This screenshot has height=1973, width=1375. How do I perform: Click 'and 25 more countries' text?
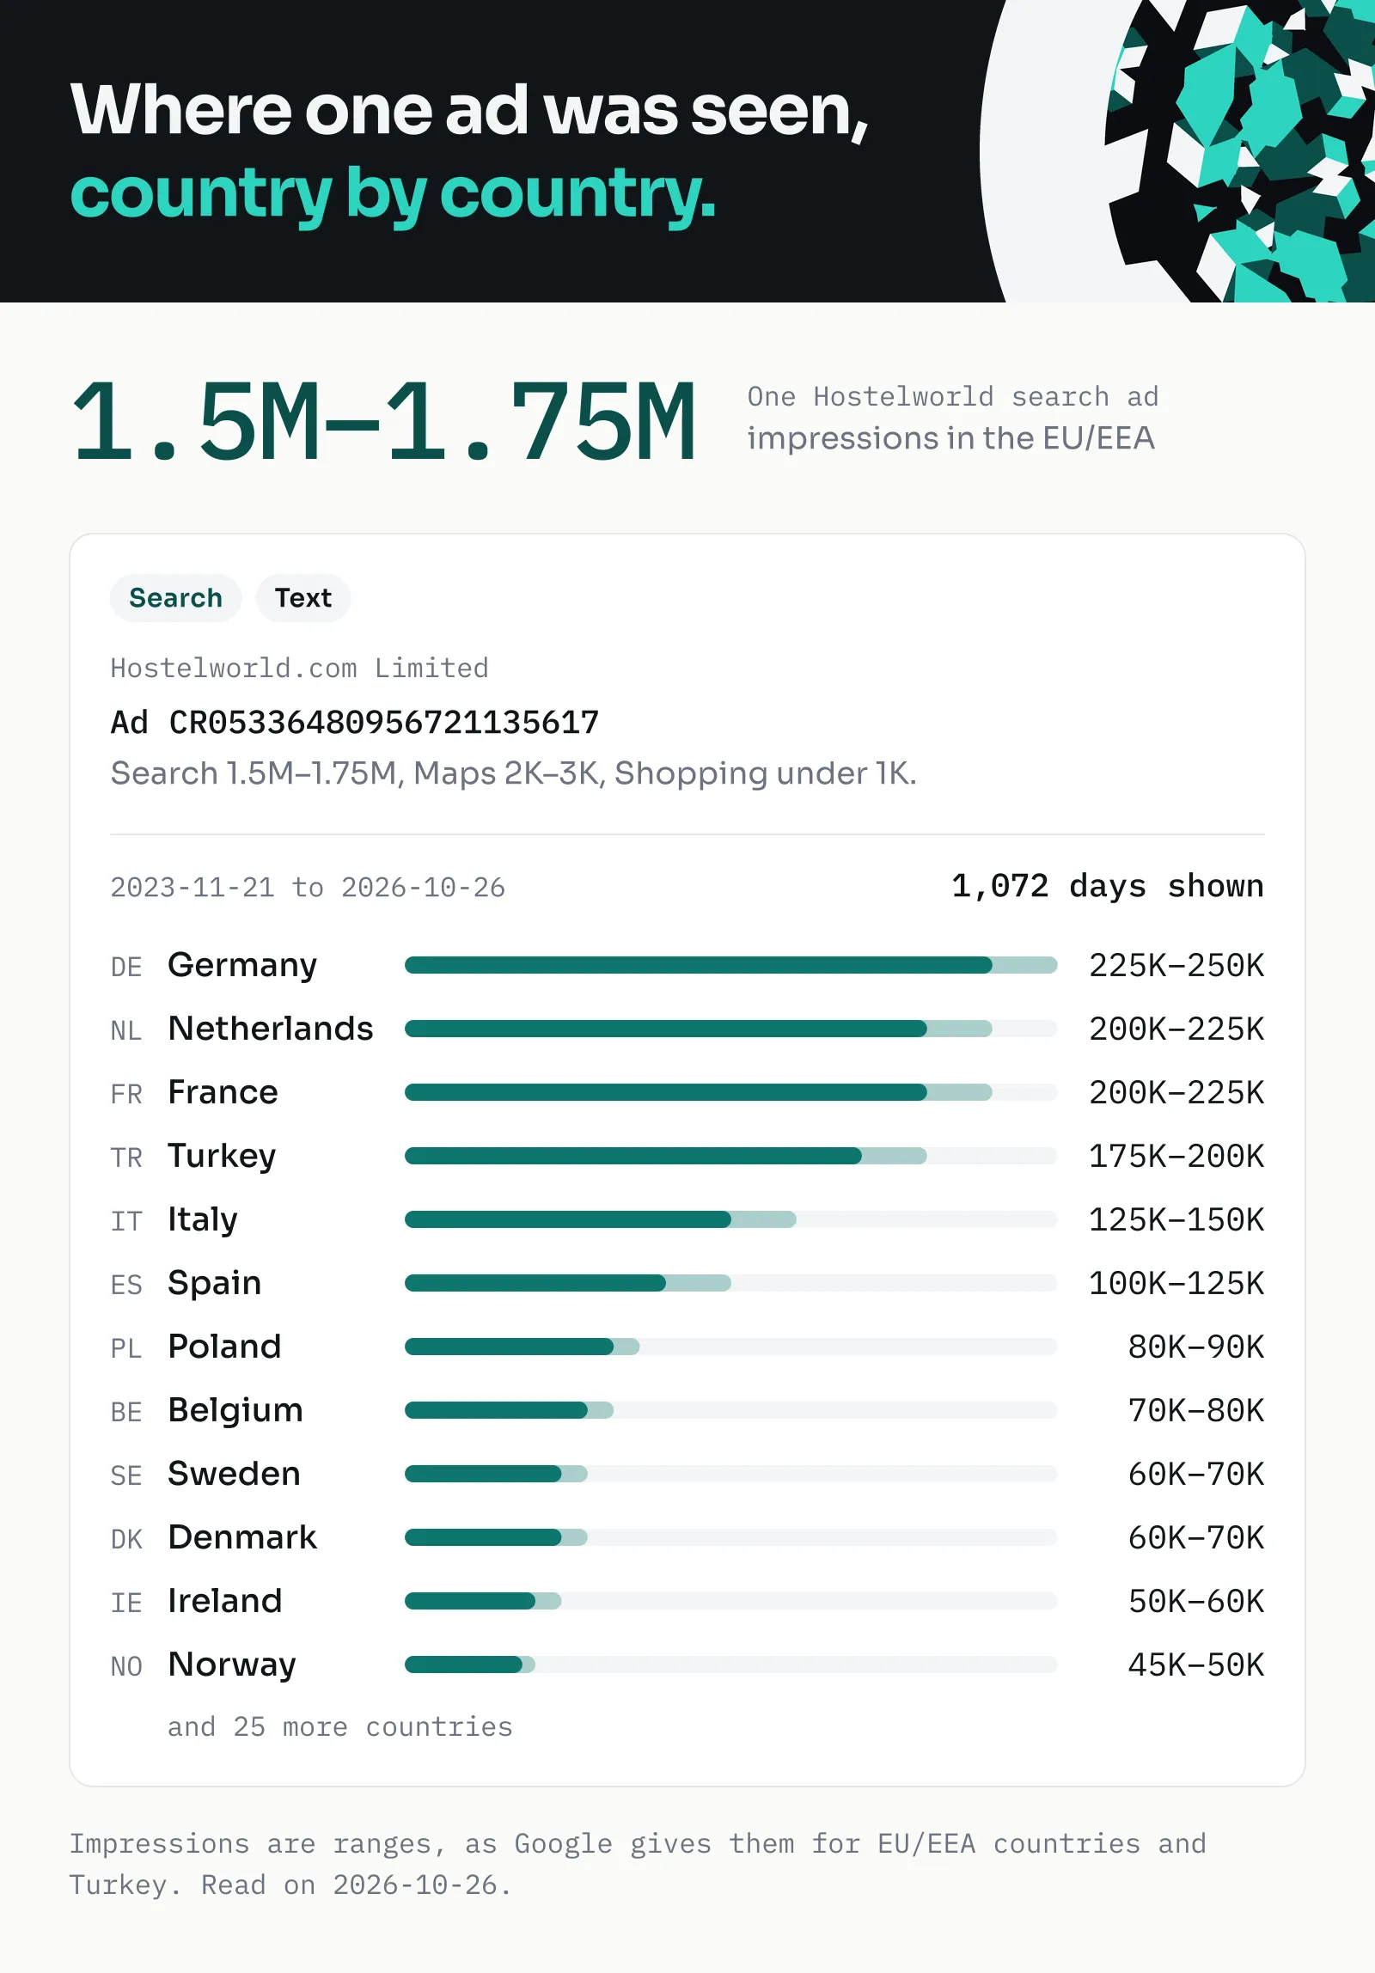pyautogui.click(x=340, y=1727)
